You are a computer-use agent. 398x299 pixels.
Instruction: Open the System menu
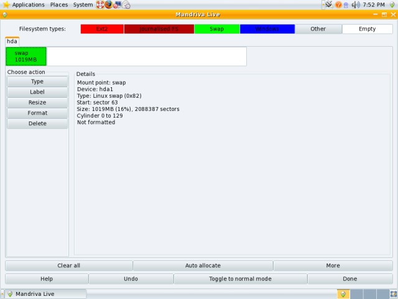coord(83,4)
